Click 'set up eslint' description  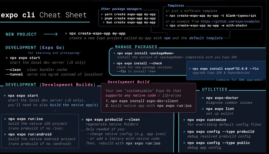220,113
